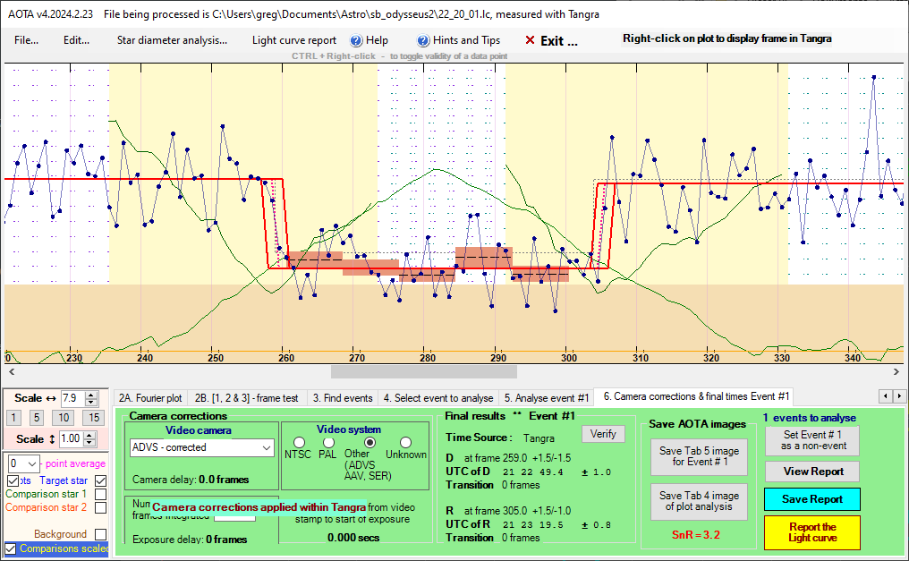Open the Star diameter analysis menu
This screenshot has height=561, width=909.
[172, 40]
